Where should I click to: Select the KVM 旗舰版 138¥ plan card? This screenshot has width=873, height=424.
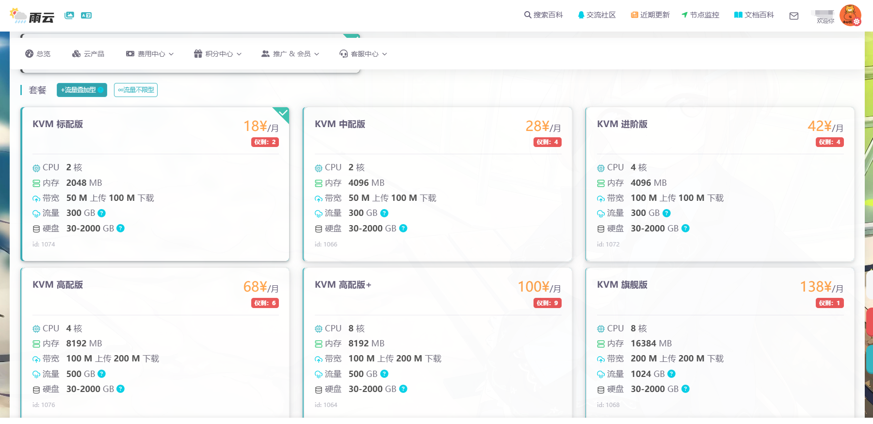point(720,342)
